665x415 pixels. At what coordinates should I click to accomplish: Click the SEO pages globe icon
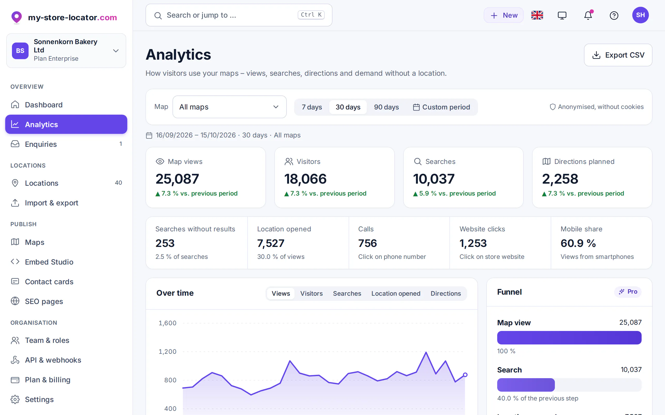15,301
